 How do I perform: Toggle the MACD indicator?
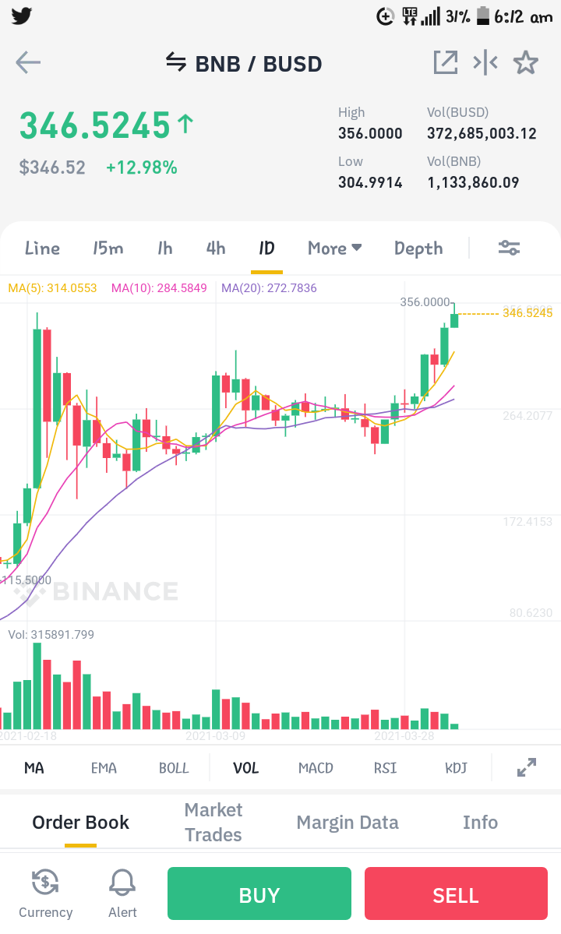pyautogui.click(x=316, y=768)
